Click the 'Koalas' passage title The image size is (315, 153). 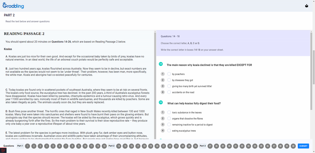pyautogui.click(x=8, y=49)
